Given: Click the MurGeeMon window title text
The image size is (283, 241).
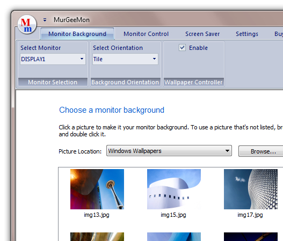Looking at the screenshot, I should coord(71,20).
